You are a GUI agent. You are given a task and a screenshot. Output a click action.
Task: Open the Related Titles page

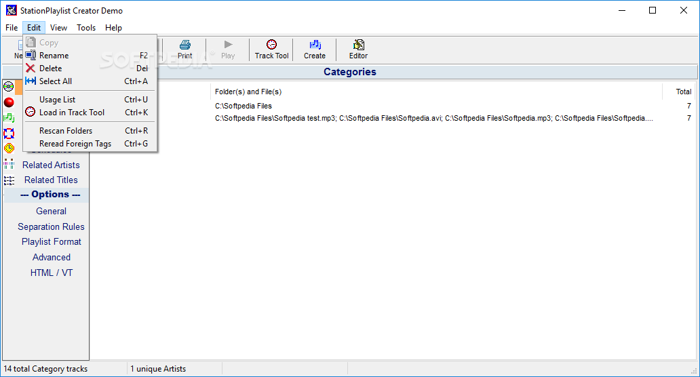point(52,180)
